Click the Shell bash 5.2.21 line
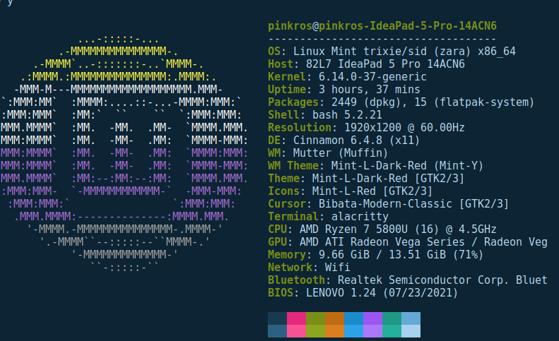The width and height of the screenshot is (559, 341). [x=325, y=115]
